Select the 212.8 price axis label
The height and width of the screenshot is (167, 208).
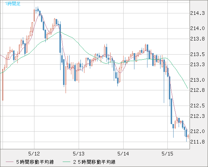pyautogui.click(x=197, y=90)
